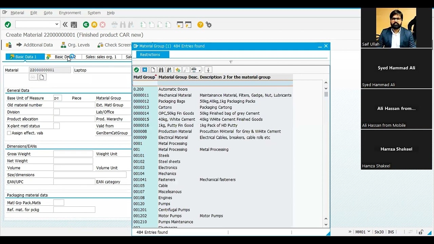The width and height of the screenshot is (434, 244).
Task: Open Additional Data
Action: pos(35,45)
